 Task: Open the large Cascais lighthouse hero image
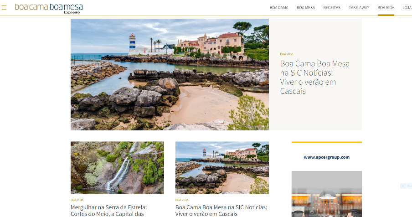[170, 74]
